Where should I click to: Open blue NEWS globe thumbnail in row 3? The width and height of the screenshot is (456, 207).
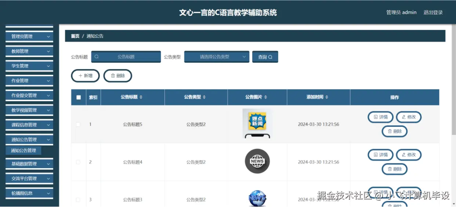pyautogui.click(x=257, y=199)
